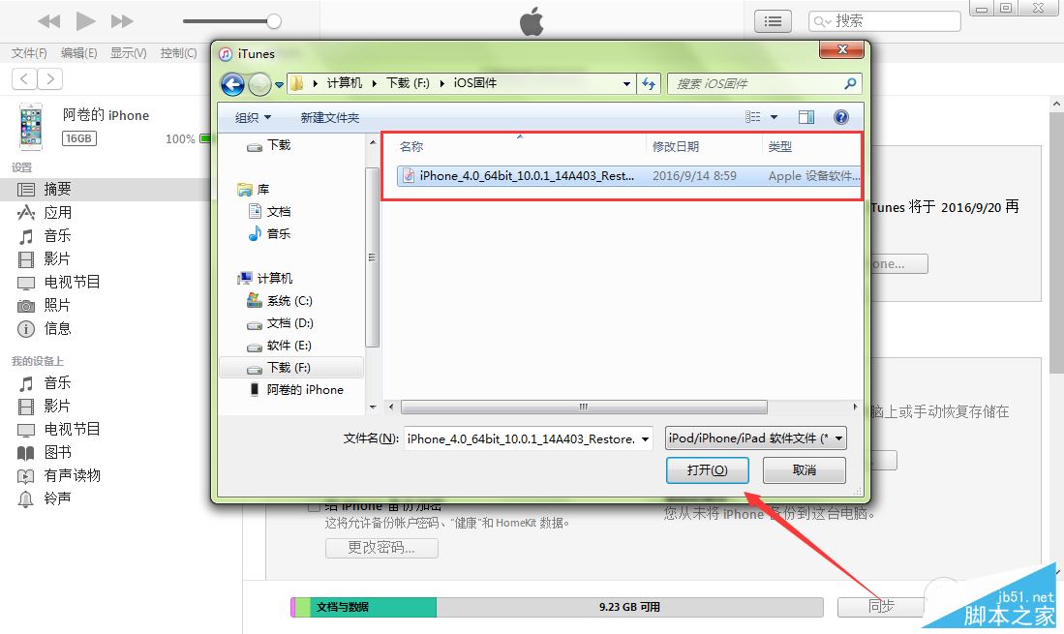The image size is (1064, 634).
Task: Select the iPhone_4.0_64bit_10.0.1 firmware file
Action: [628, 175]
